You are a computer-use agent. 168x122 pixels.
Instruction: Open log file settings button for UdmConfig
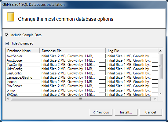155,69
